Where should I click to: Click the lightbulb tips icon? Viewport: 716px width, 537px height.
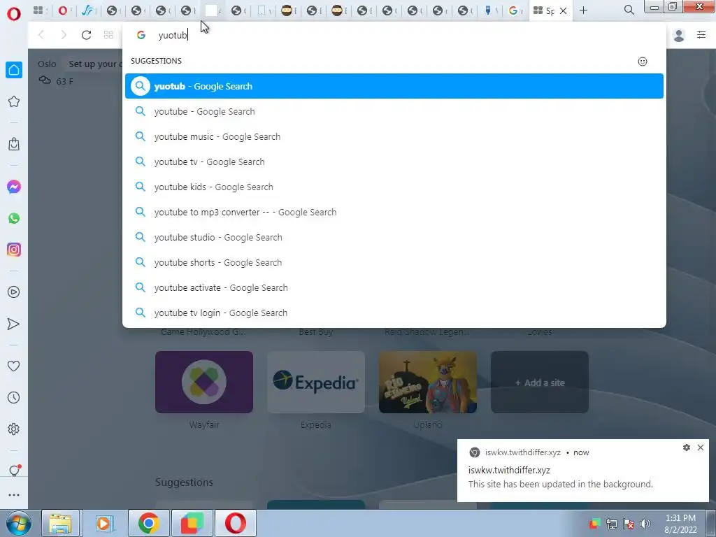point(14,471)
